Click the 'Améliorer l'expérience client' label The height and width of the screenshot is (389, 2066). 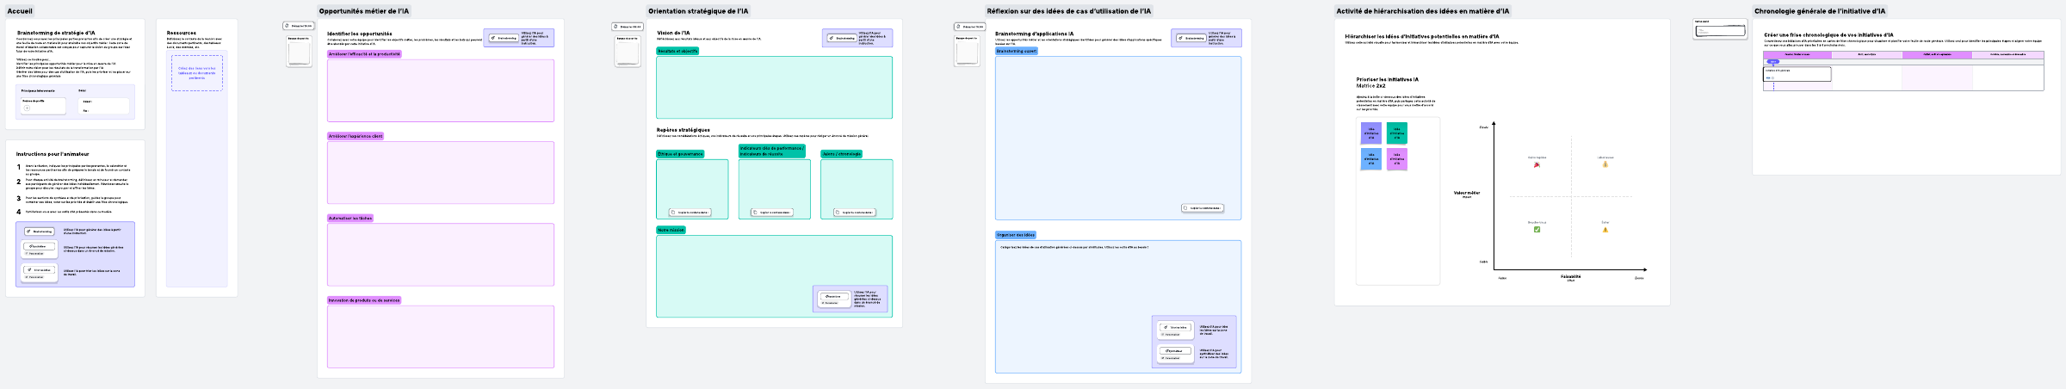click(x=355, y=136)
